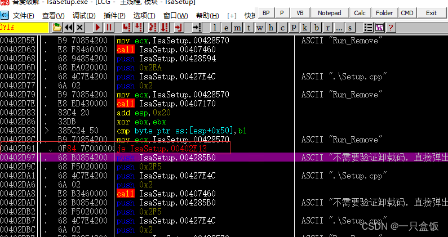Select 'cmp byte ptr ss:[esp+0x50],bl' line
The width and height of the screenshot is (448, 237).
[181, 131]
